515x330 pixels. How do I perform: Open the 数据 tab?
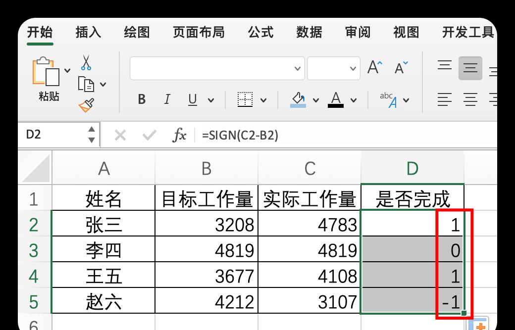point(309,33)
